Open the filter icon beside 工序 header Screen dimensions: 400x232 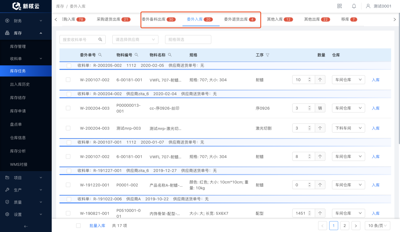tap(268, 55)
